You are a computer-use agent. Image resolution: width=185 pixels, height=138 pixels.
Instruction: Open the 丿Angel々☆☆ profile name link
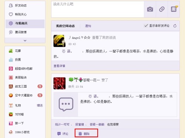tap(80, 38)
